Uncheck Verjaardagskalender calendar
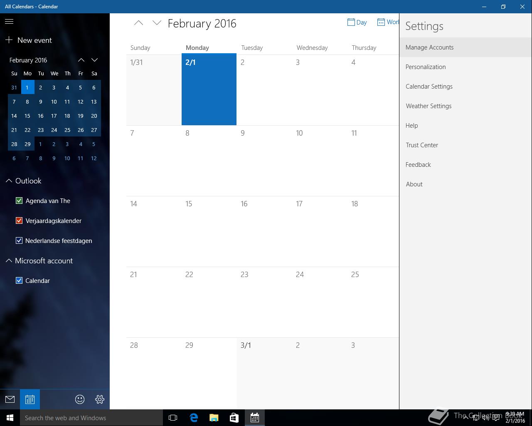The height and width of the screenshot is (426, 532). (x=19, y=220)
